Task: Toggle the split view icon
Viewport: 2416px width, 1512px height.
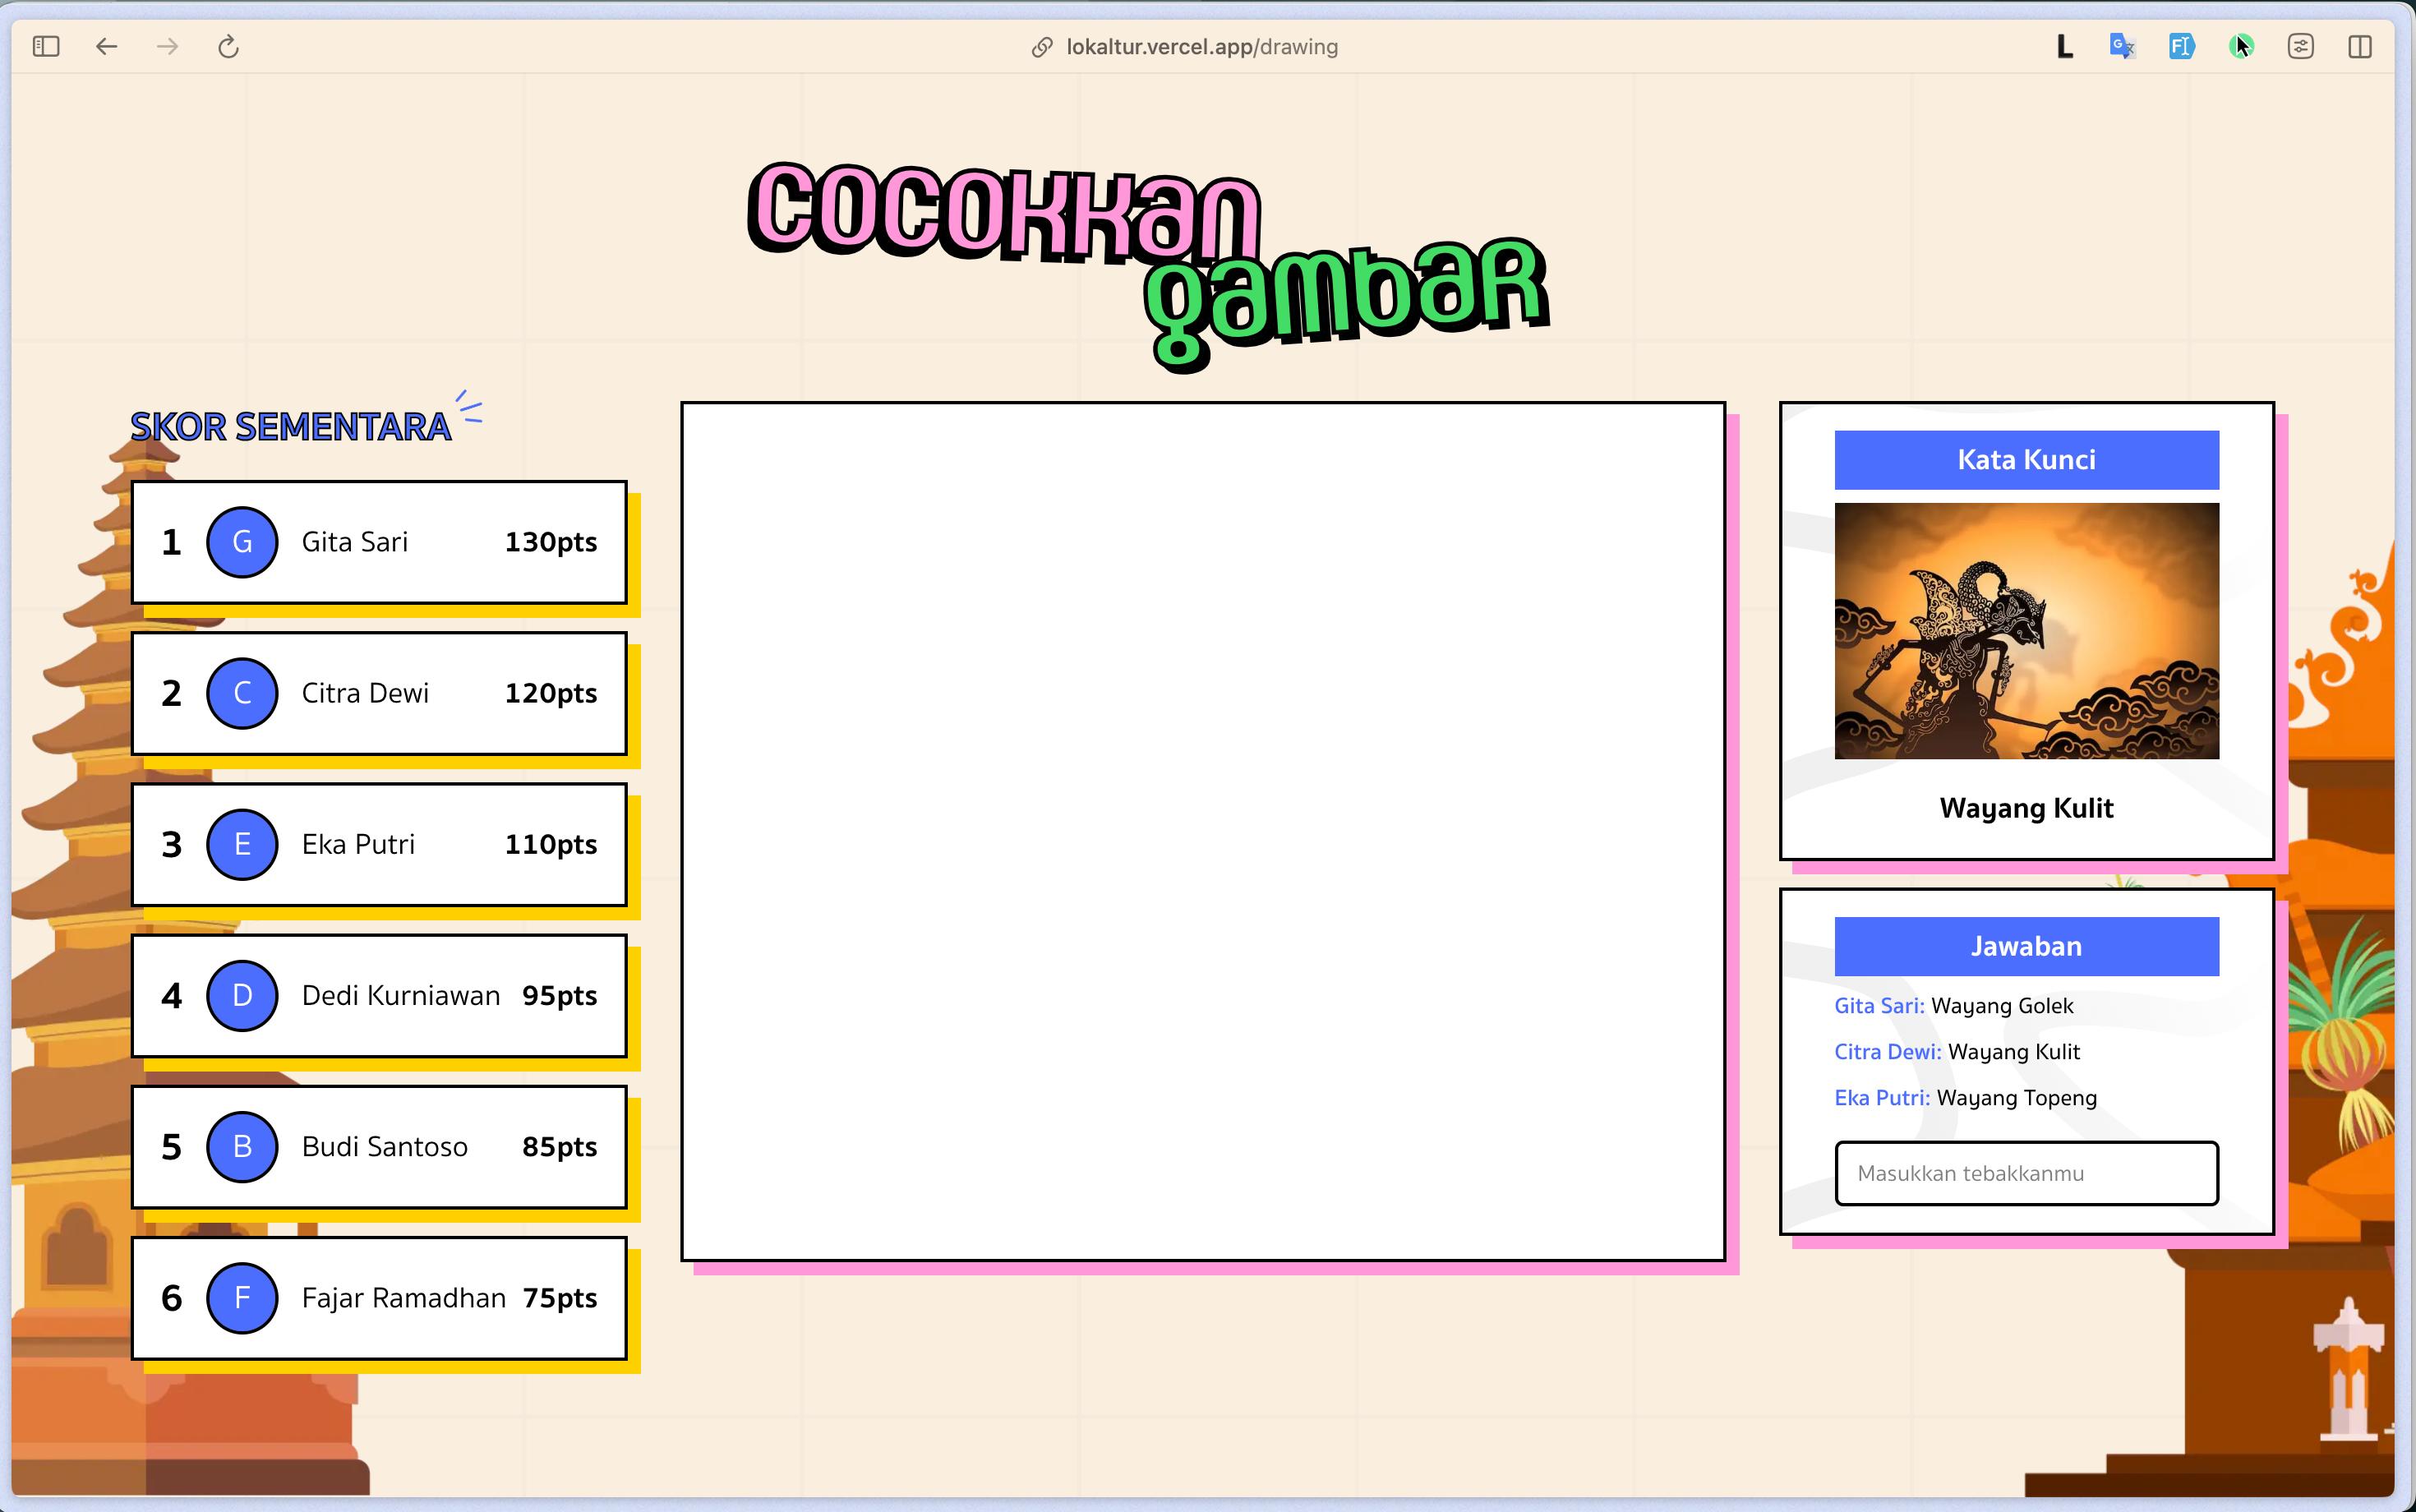Action: (2360, 47)
